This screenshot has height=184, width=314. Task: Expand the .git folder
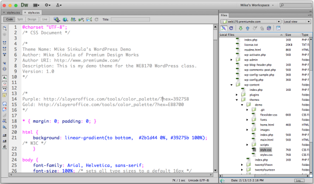point(247,110)
